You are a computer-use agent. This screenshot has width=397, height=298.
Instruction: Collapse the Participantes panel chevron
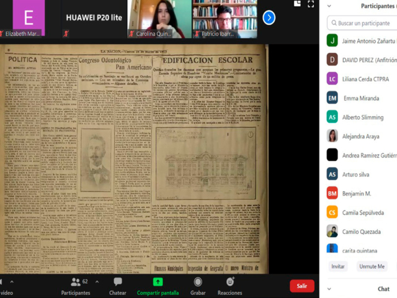click(329, 6)
